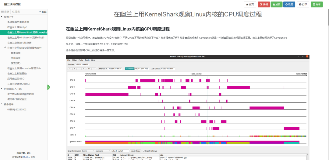Click the green 分享 share button
This screenshot has width=329, height=160.
pos(317,4)
